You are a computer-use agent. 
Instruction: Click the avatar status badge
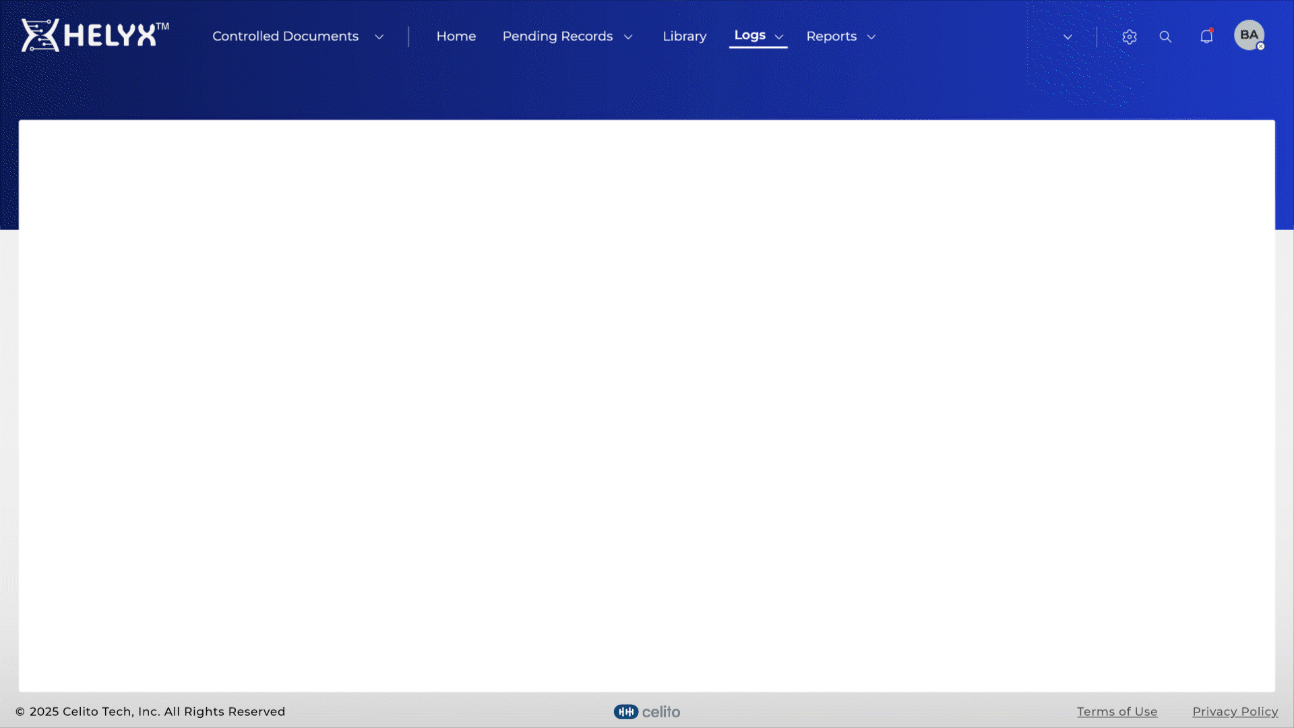(1260, 47)
